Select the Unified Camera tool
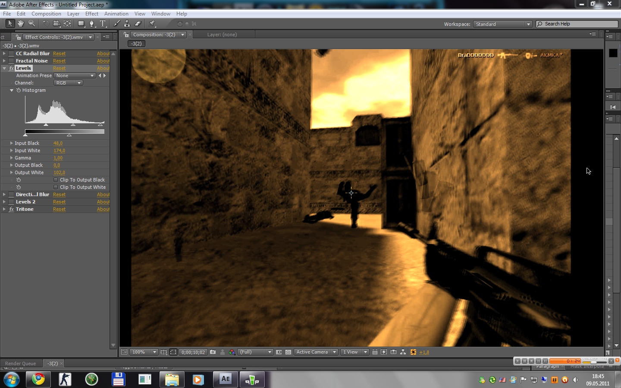Viewport: 621px width, 388px height. pyautogui.click(x=56, y=24)
